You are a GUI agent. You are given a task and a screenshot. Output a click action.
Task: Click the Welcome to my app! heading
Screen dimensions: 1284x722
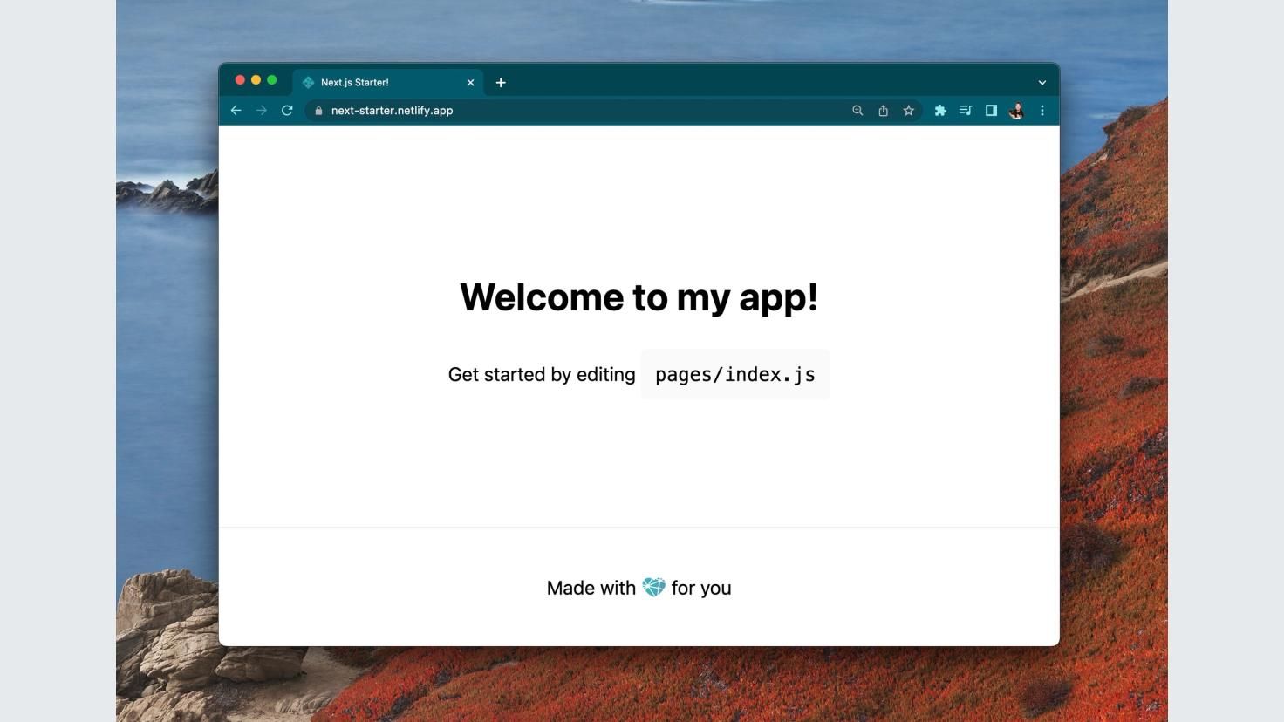click(639, 297)
